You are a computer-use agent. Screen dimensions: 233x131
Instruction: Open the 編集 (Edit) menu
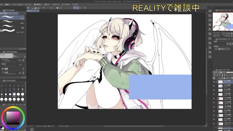(8, 4)
